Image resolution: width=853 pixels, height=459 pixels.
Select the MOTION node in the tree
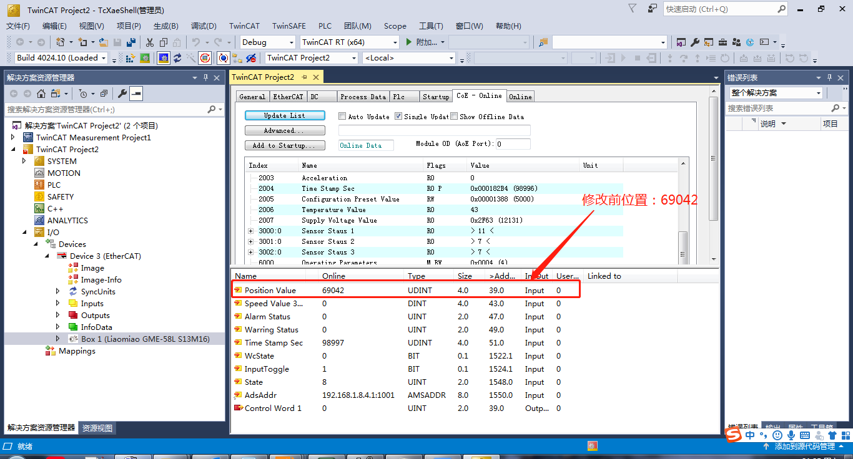click(x=64, y=173)
